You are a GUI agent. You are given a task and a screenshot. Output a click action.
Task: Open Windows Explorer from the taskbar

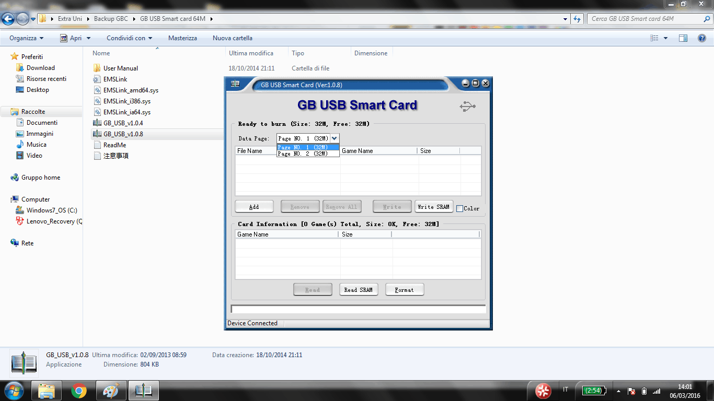point(47,391)
